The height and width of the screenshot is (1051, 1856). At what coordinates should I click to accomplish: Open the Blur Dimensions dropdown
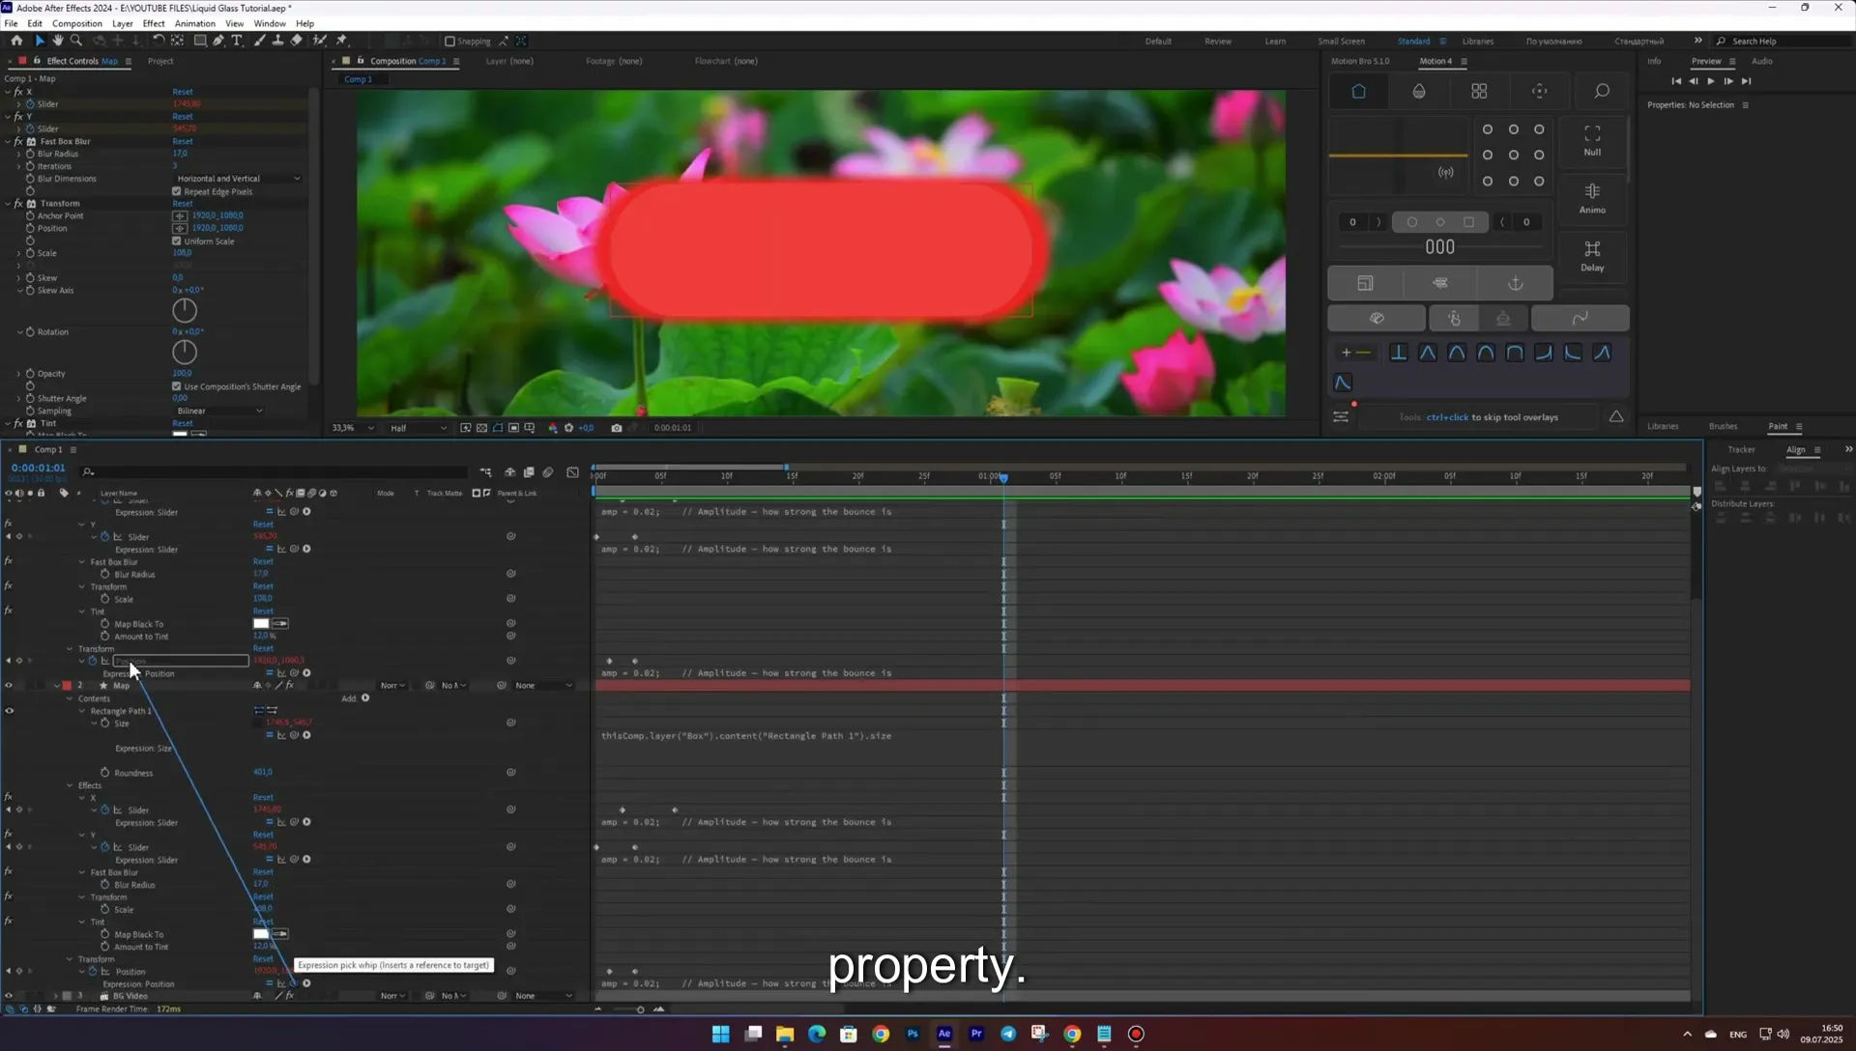tap(238, 179)
